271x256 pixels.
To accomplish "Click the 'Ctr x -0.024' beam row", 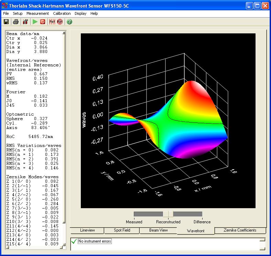I will 27,38.
